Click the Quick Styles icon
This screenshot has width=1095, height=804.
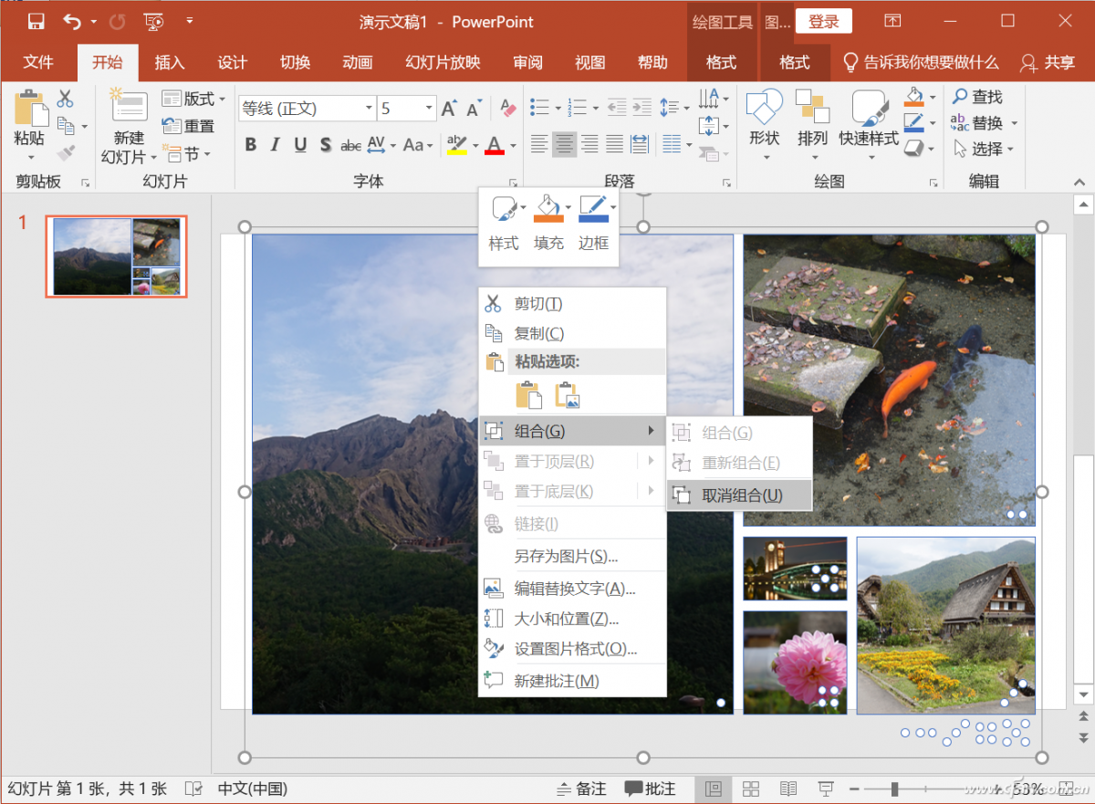[869, 107]
